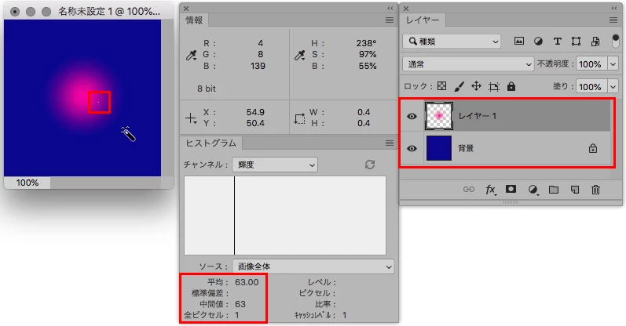The image size is (626, 326).
Task: Click the RGB eyedropper icon in 情報 panel
Action: pos(191,56)
